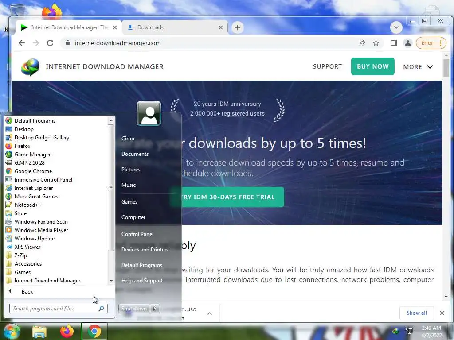Viewport: 454px width, 340px height.
Task: Launch Google Chrome from the Start menu list
Action: coord(33,171)
